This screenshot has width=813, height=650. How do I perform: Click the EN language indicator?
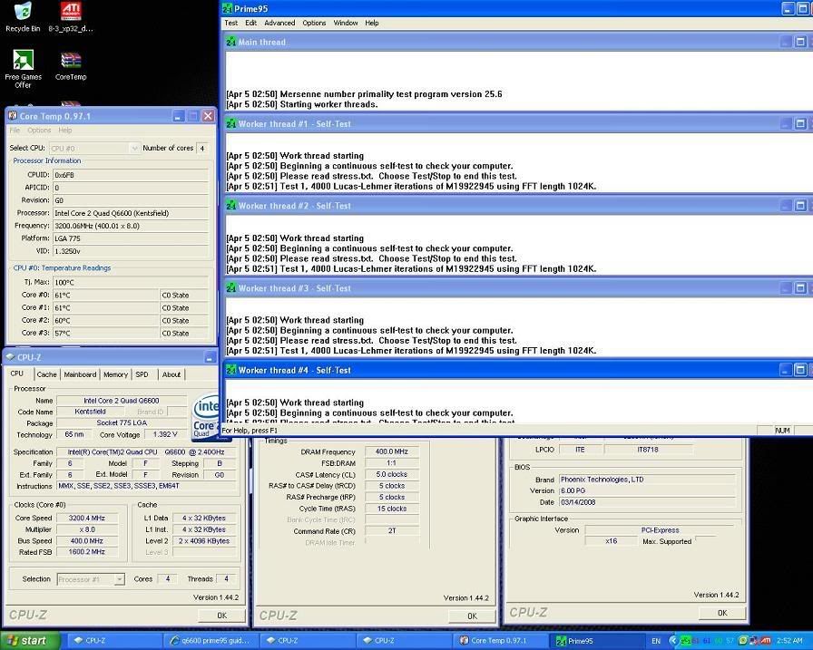coord(656,641)
